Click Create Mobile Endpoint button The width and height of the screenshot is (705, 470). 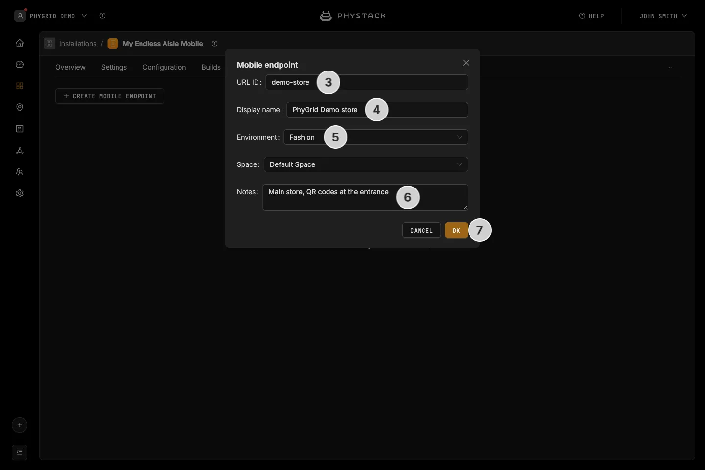tap(110, 96)
